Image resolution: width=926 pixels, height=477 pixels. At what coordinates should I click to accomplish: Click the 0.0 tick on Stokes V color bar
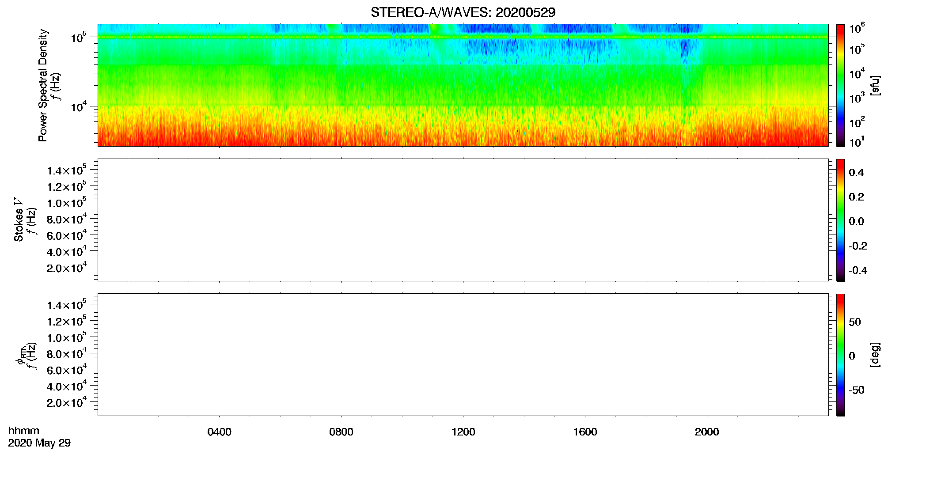point(856,222)
